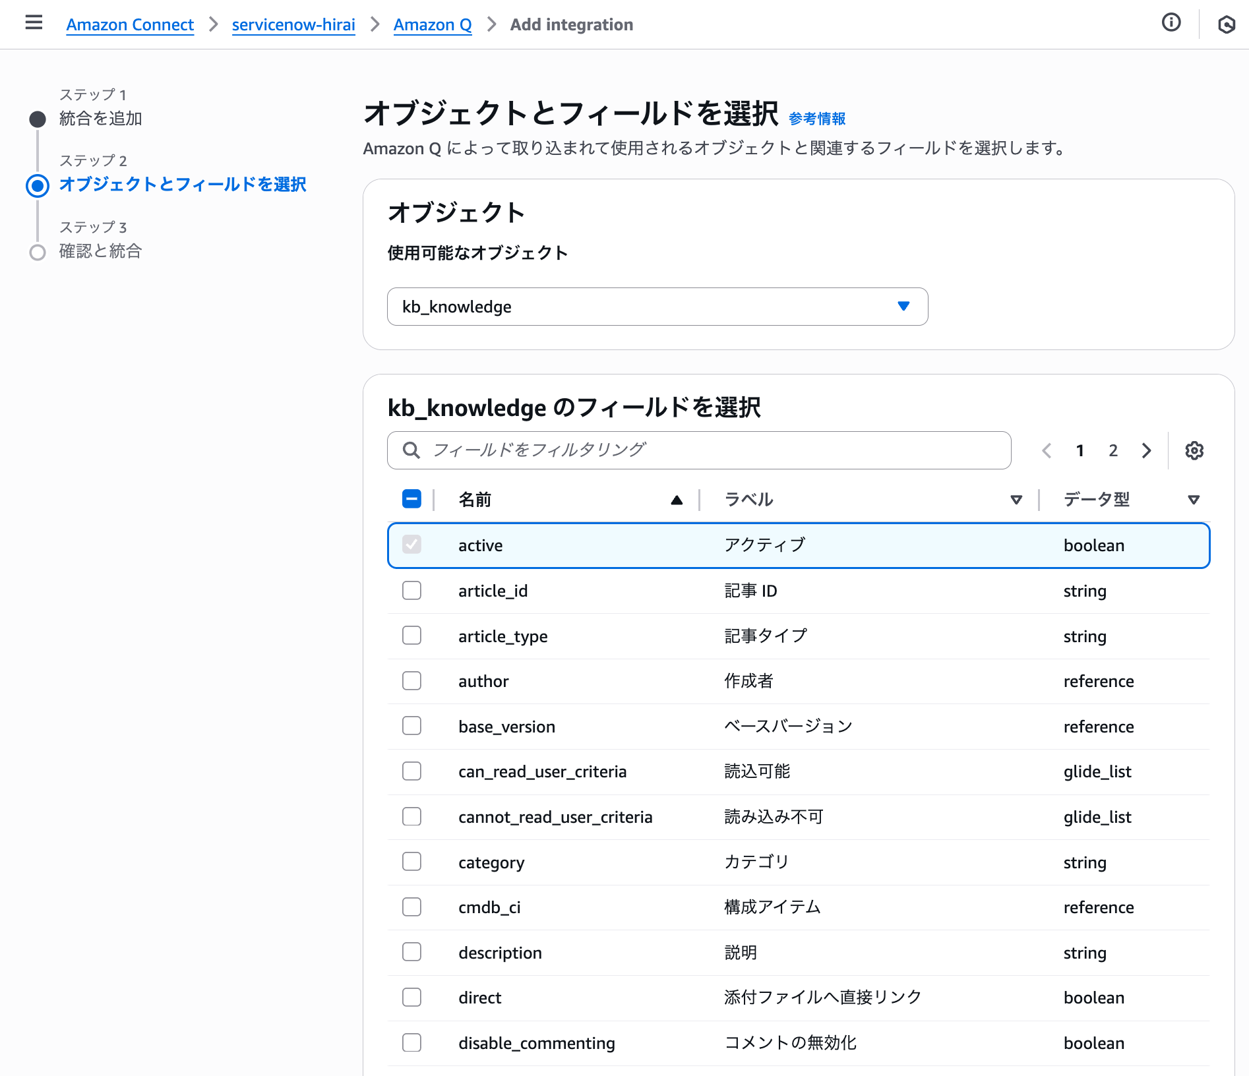Click the magnifier in the field filter box
Image resolution: width=1249 pixels, height=1076 pixels.
(x=411, y=450)
